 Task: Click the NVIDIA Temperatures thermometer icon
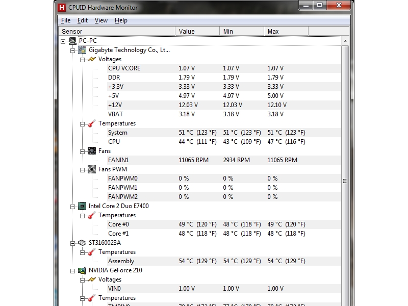pyautogui.click(x=92, y=298)
